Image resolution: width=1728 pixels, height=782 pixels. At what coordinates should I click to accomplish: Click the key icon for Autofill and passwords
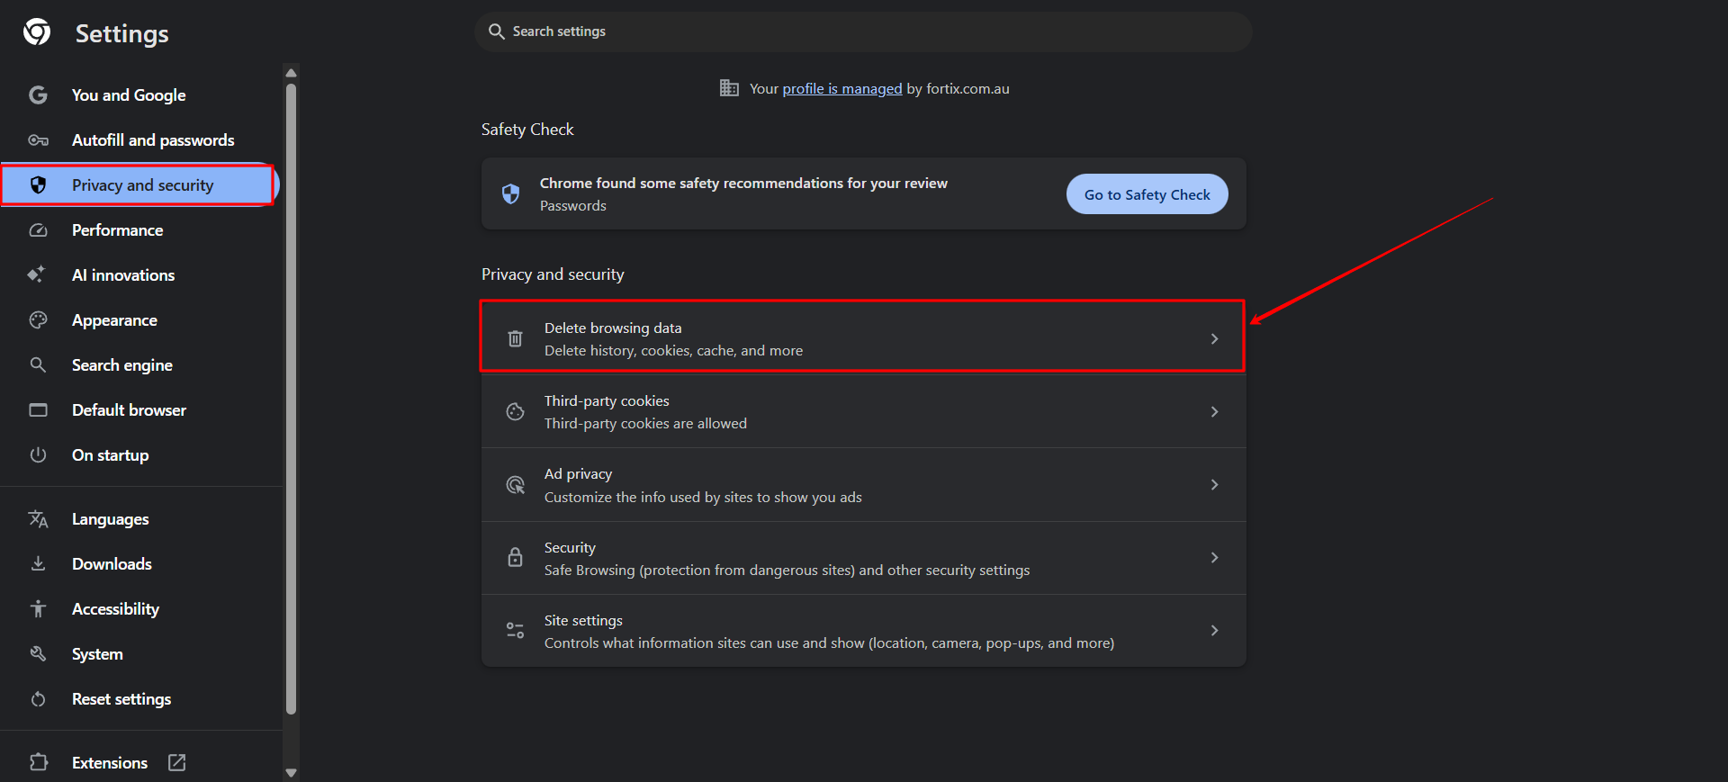(x=38, y=140)
